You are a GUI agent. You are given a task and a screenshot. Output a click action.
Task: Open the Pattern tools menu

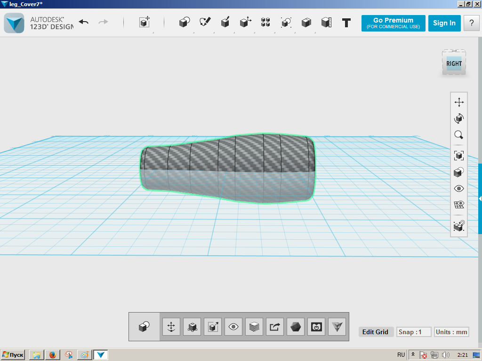[x=265, y=23]
